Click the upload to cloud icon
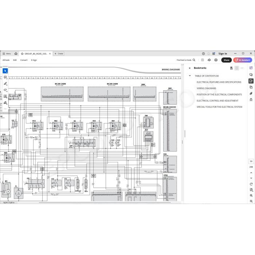The width and height of the screenshot is (255, 255). coord(209,60)
